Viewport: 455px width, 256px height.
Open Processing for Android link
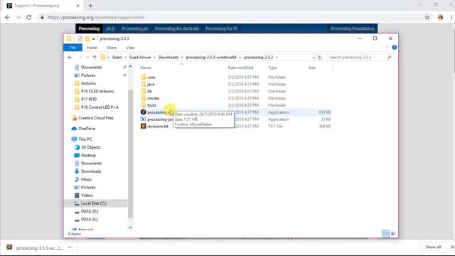pos(177,28)
